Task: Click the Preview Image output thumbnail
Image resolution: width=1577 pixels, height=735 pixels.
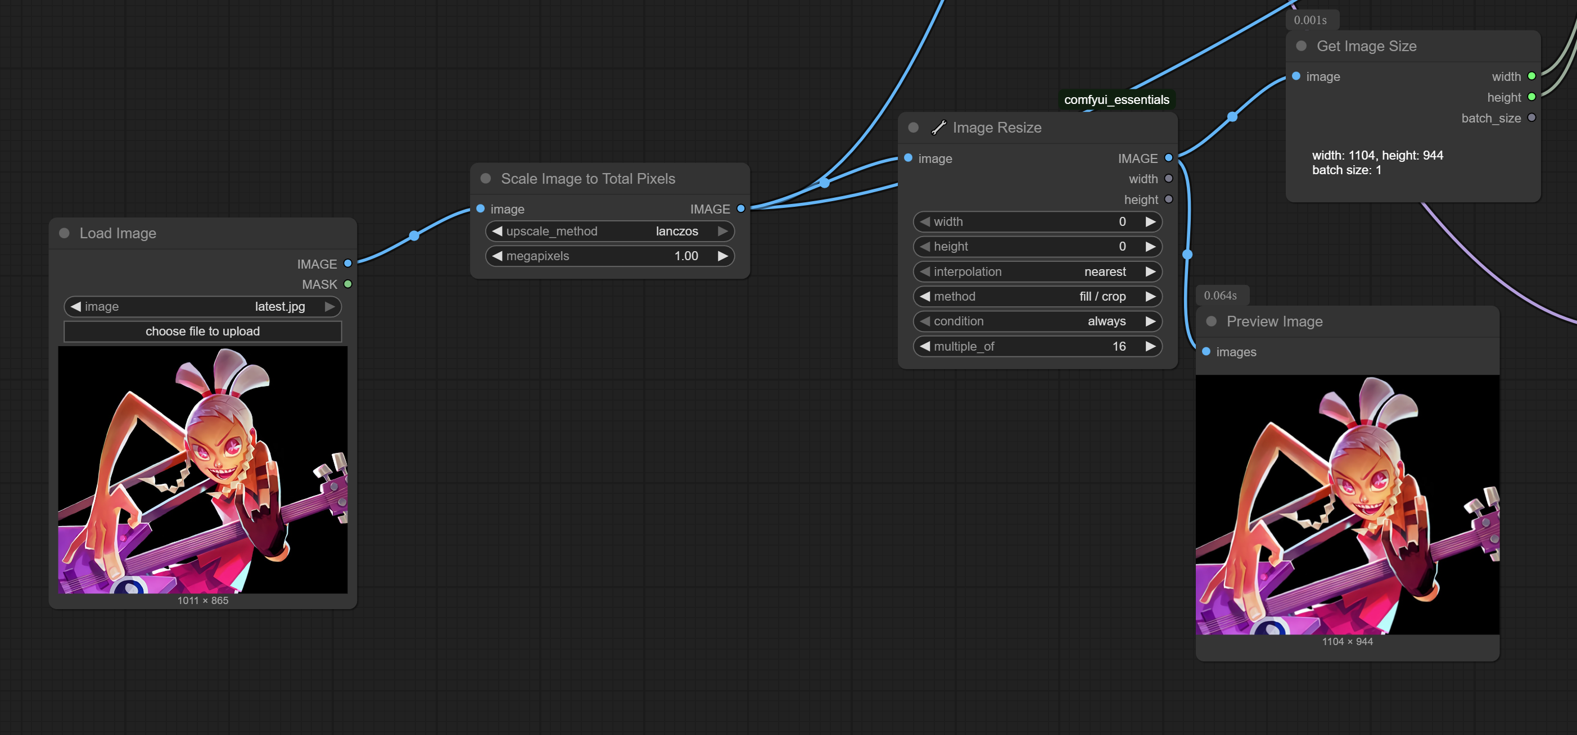Action: tap(1348, 504)
